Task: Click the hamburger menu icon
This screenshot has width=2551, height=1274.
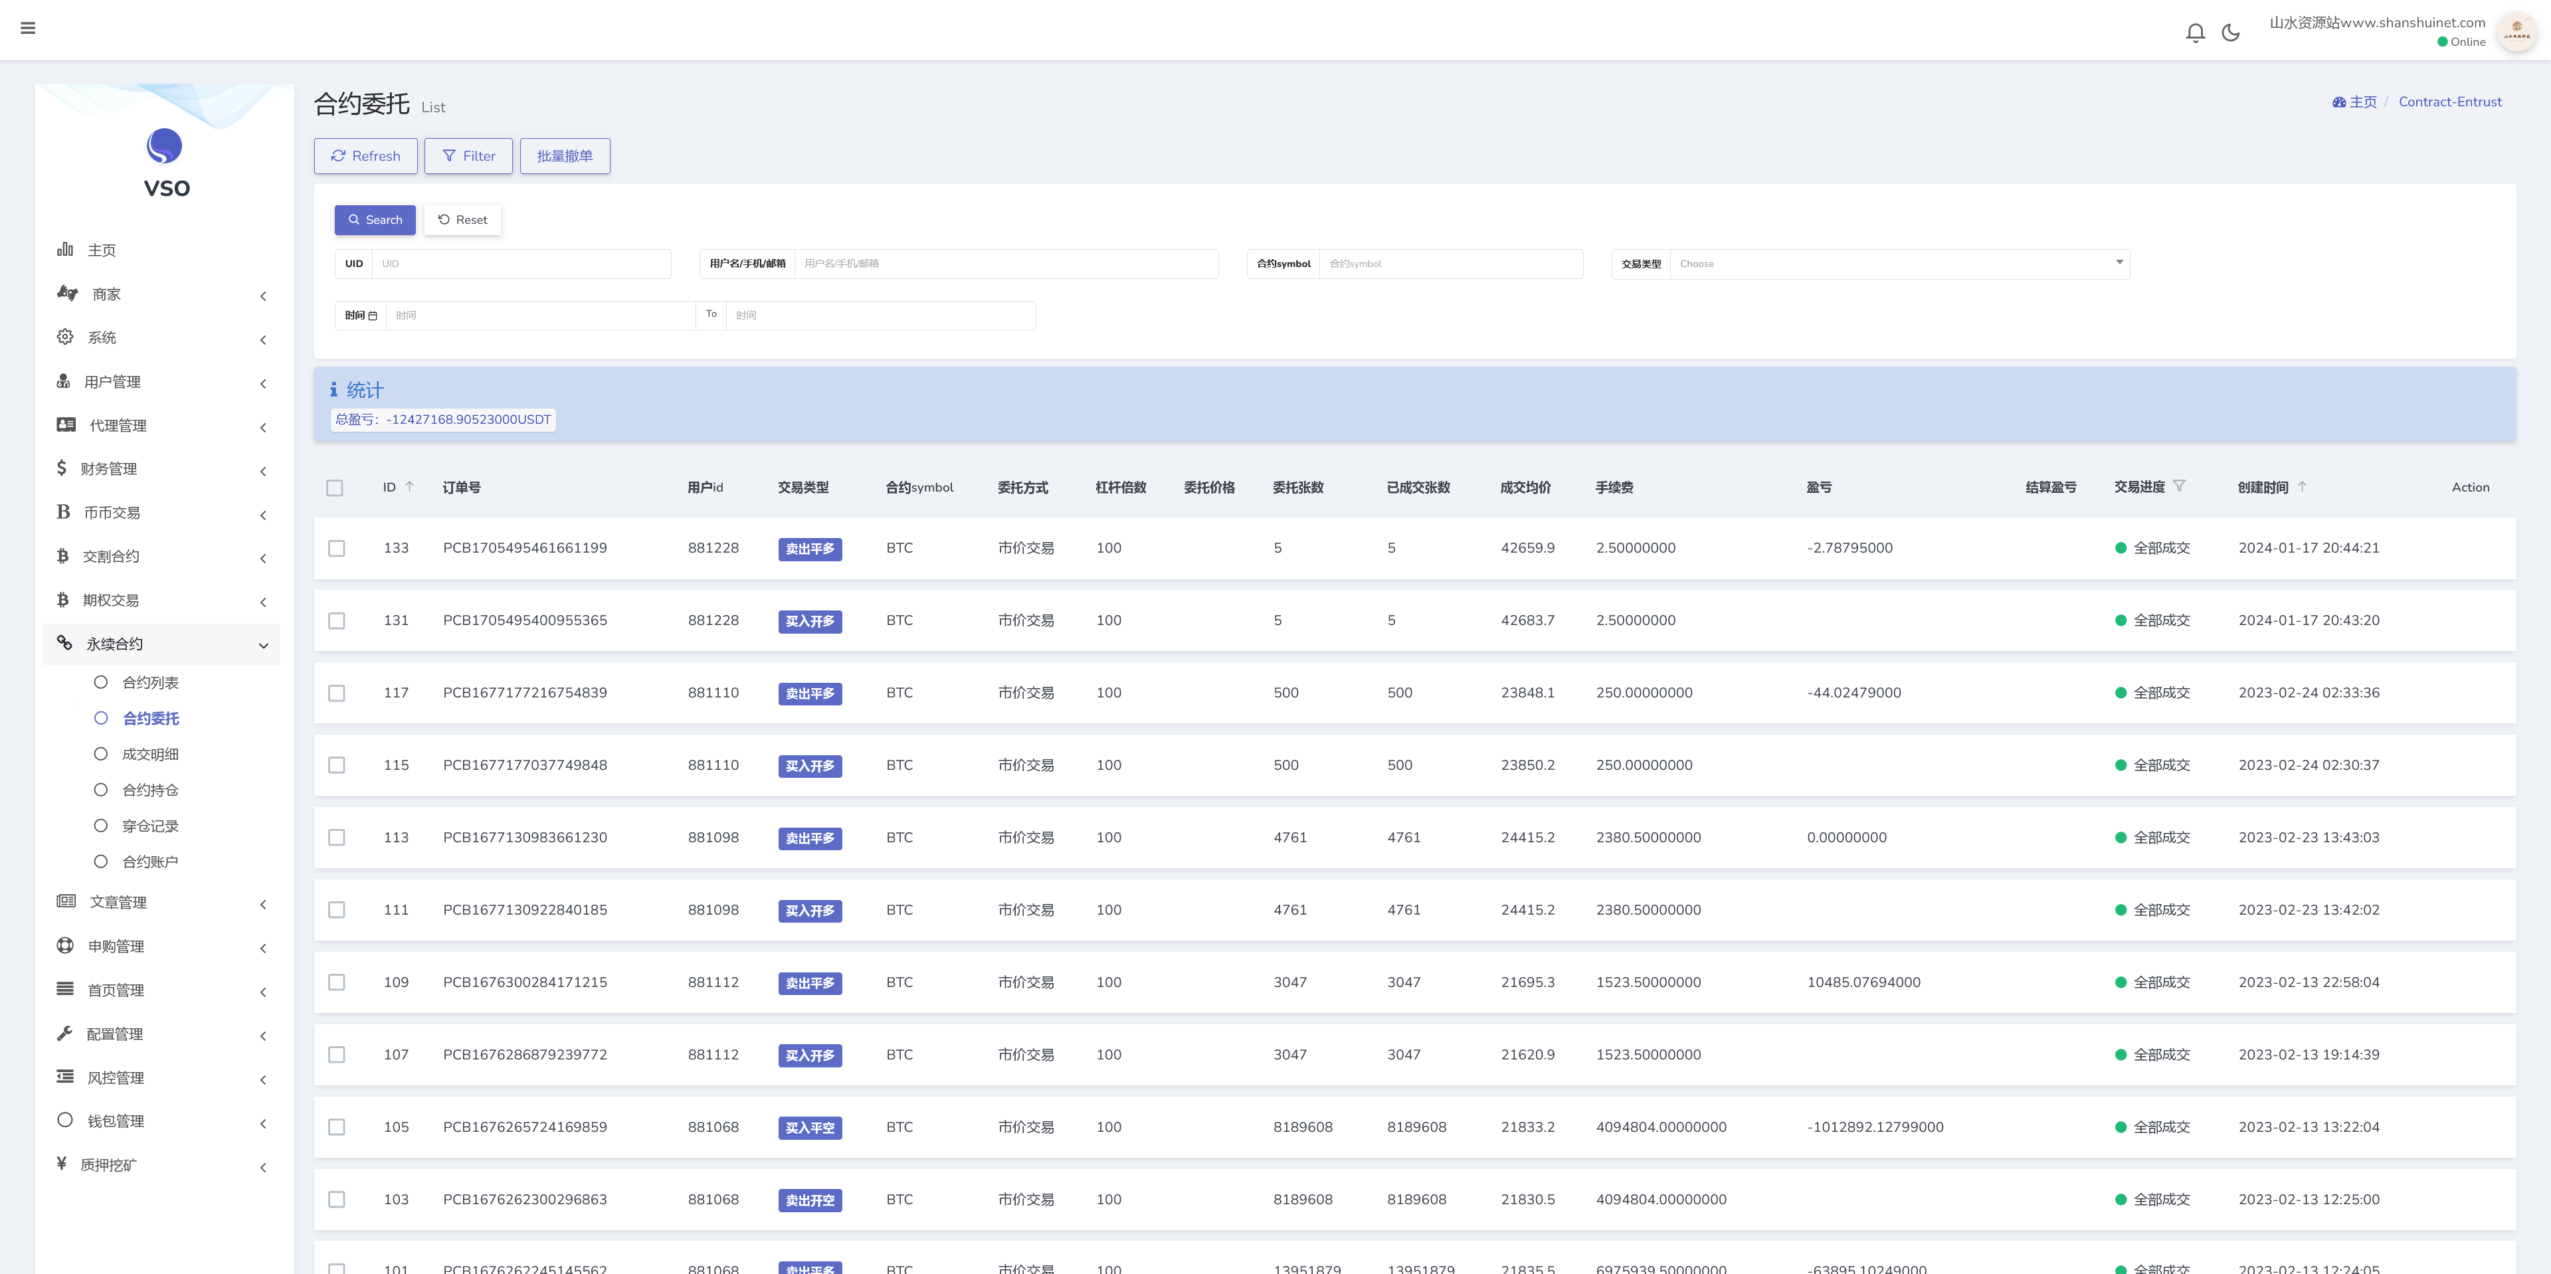Action: (28, 28)
